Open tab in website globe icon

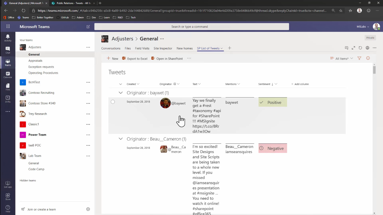(367, 48)
